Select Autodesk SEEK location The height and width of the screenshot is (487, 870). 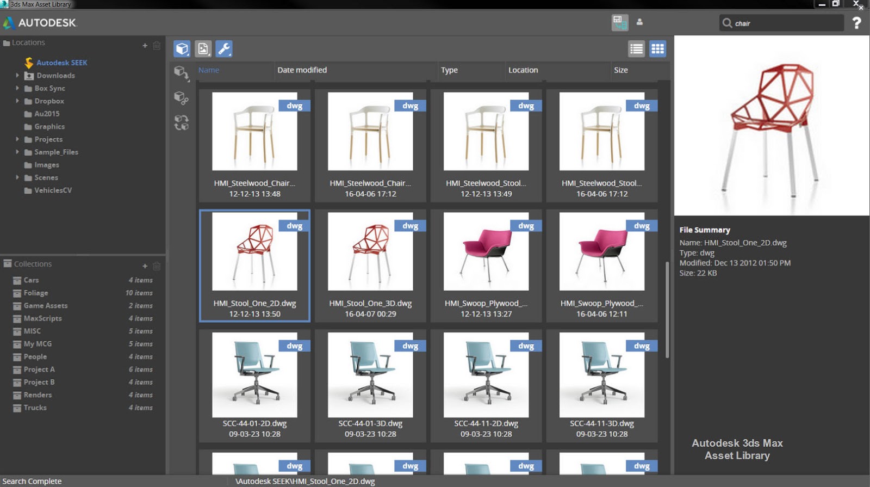pos(61,63)
